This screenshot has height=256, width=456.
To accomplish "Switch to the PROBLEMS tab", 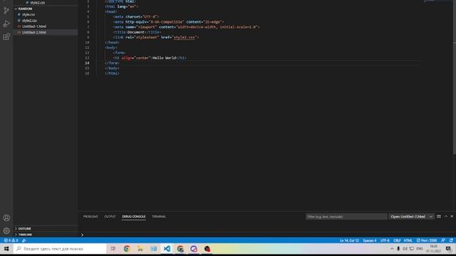I will coord(90,216).
